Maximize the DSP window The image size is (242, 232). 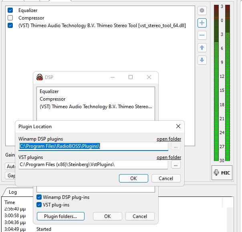131,77
